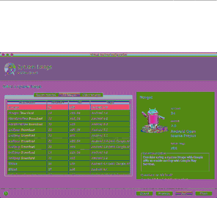Viewport: 217px width, 198px height.
Task: Switch to the Other Images tab
Action: tap(91, 95)
